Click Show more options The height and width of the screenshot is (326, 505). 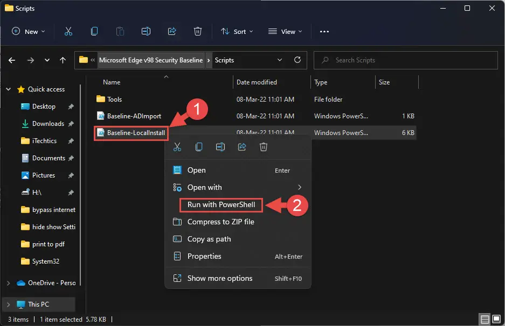(x=238, y=279)
